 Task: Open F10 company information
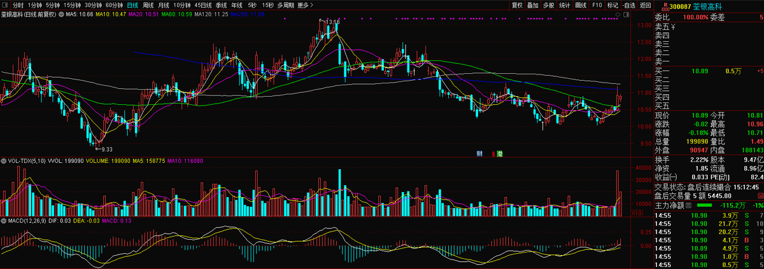[x=597, y=5]
